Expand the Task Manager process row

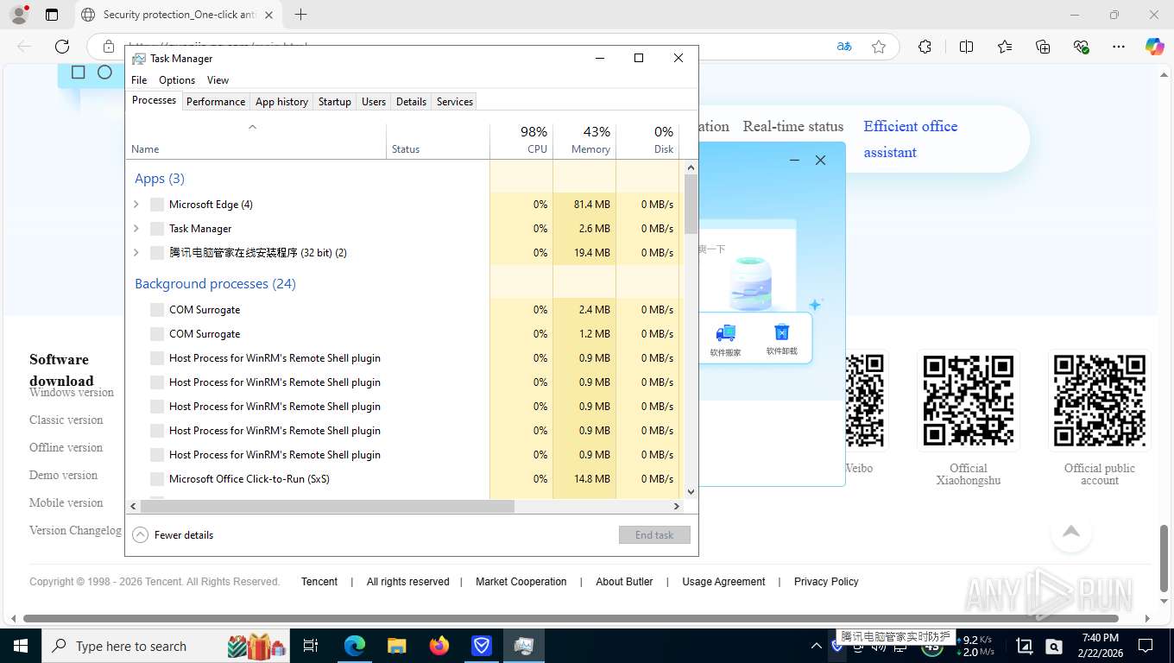click(x=136, y=229)
